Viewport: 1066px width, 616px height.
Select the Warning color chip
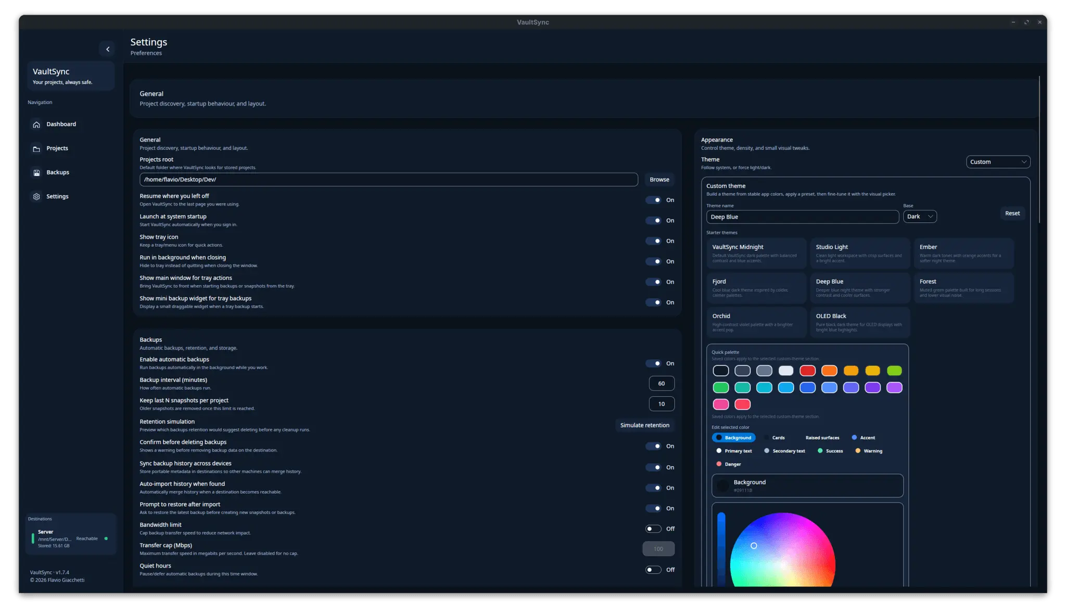tap(869, 451)
